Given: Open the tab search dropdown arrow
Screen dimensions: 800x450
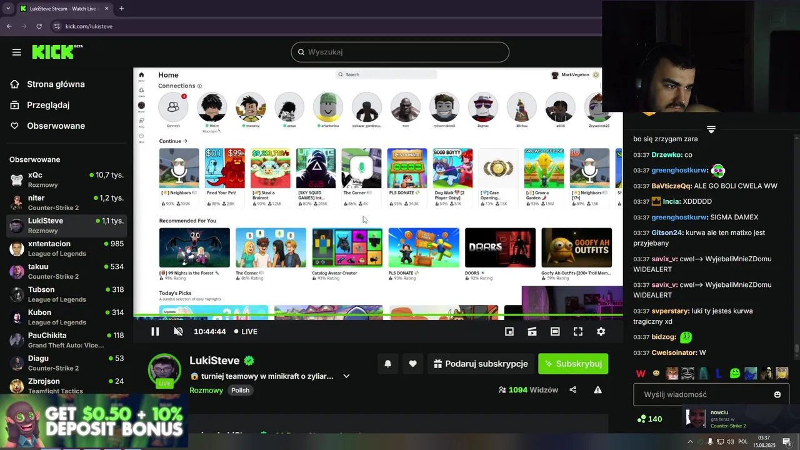Looking at the screenshot, I should click(x=7, y=8).
